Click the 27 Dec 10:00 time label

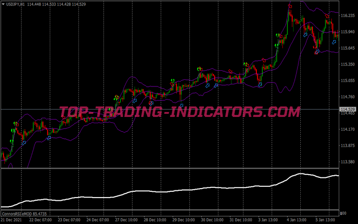126,220
